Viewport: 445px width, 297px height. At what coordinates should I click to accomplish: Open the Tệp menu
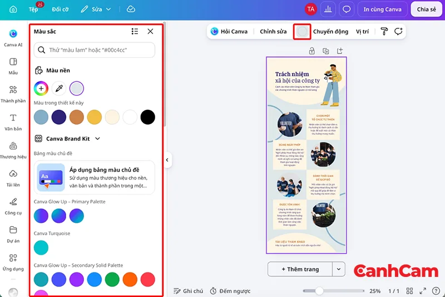click(33, 9)
